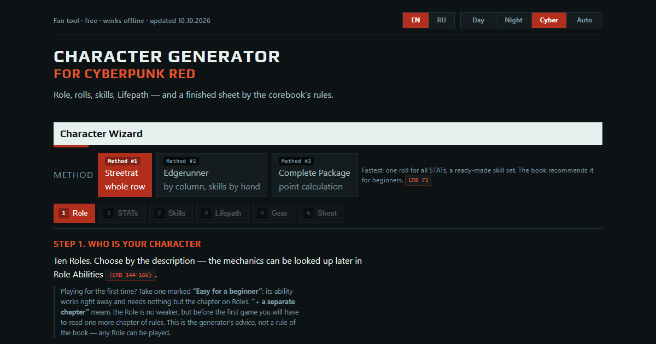
Task: Open the Skills step tab
Action: point(171,213)
